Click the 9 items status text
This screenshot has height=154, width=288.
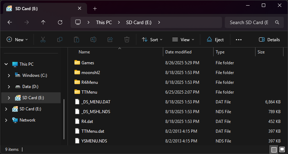click(12, 149)
